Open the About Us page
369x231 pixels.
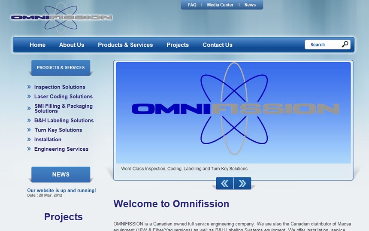[72, 45]
